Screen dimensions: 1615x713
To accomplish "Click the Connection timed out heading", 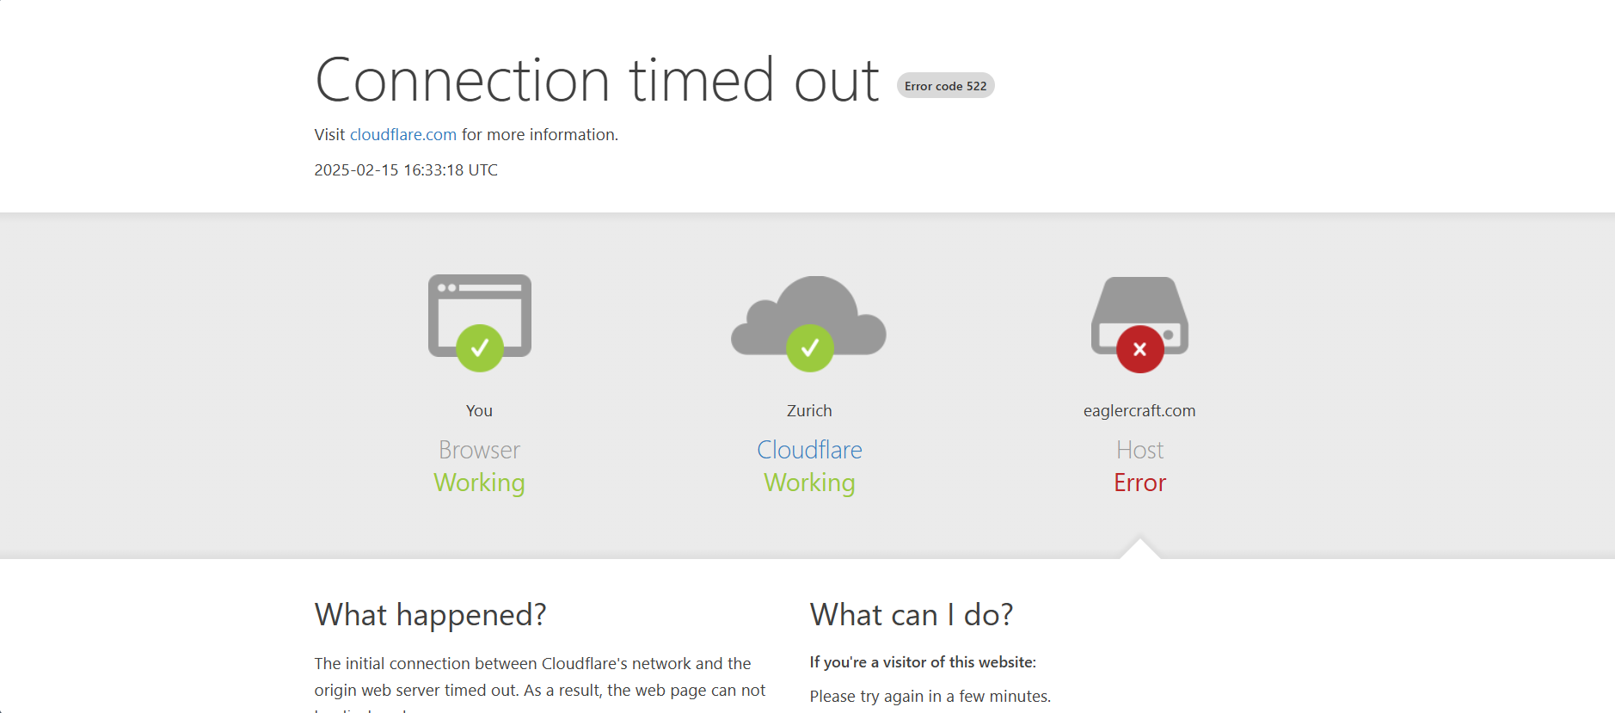I will 597,80.
